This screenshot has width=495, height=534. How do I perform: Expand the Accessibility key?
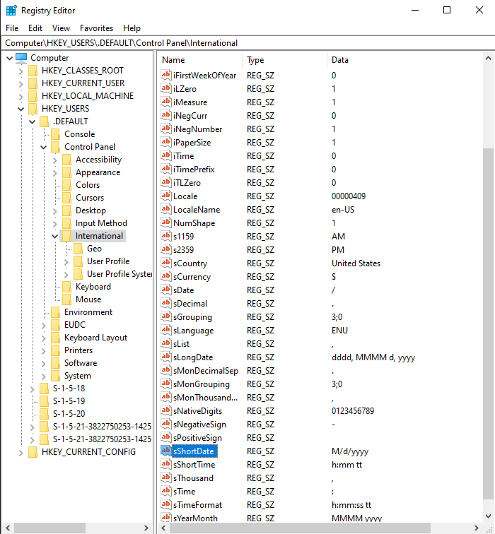point(55,160)
